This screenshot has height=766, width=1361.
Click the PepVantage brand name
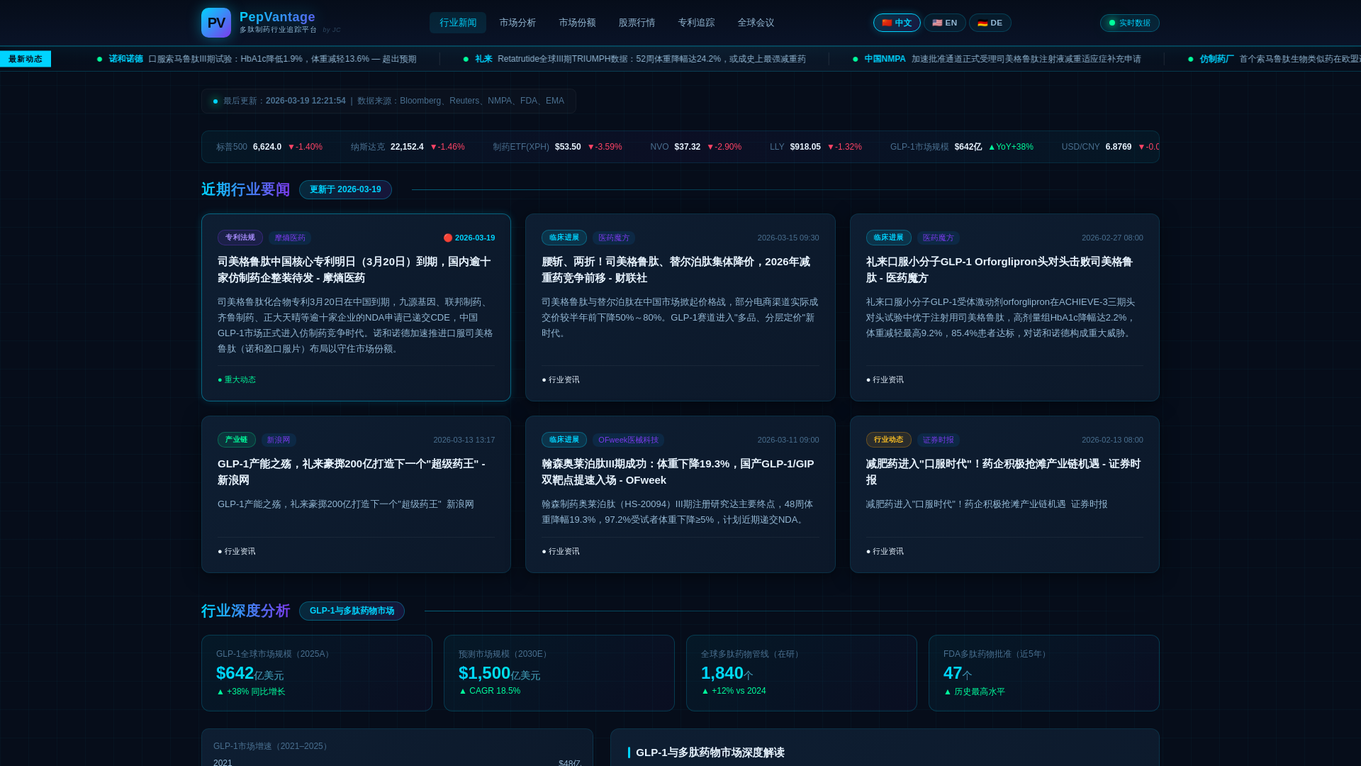coord(277,17)
